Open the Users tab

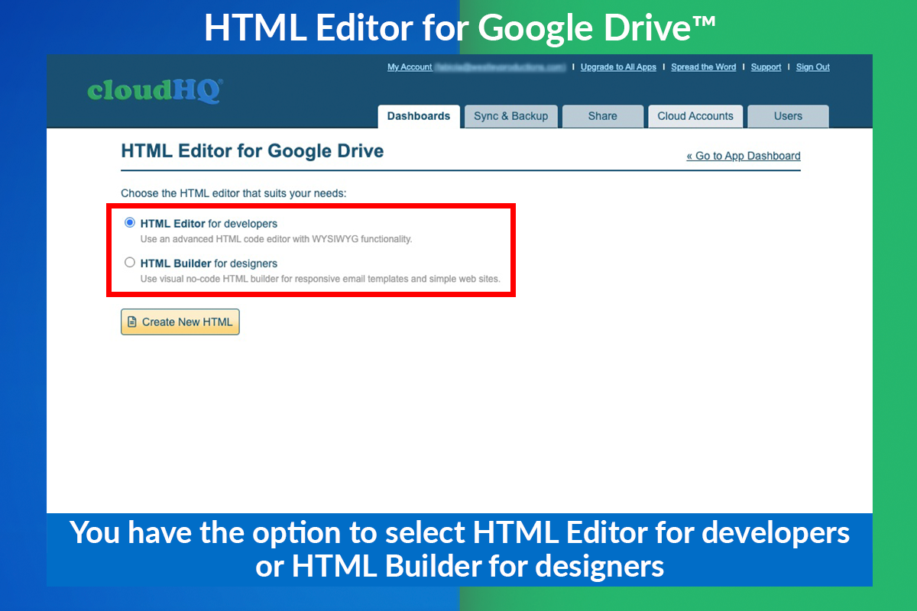coord(788,117)
